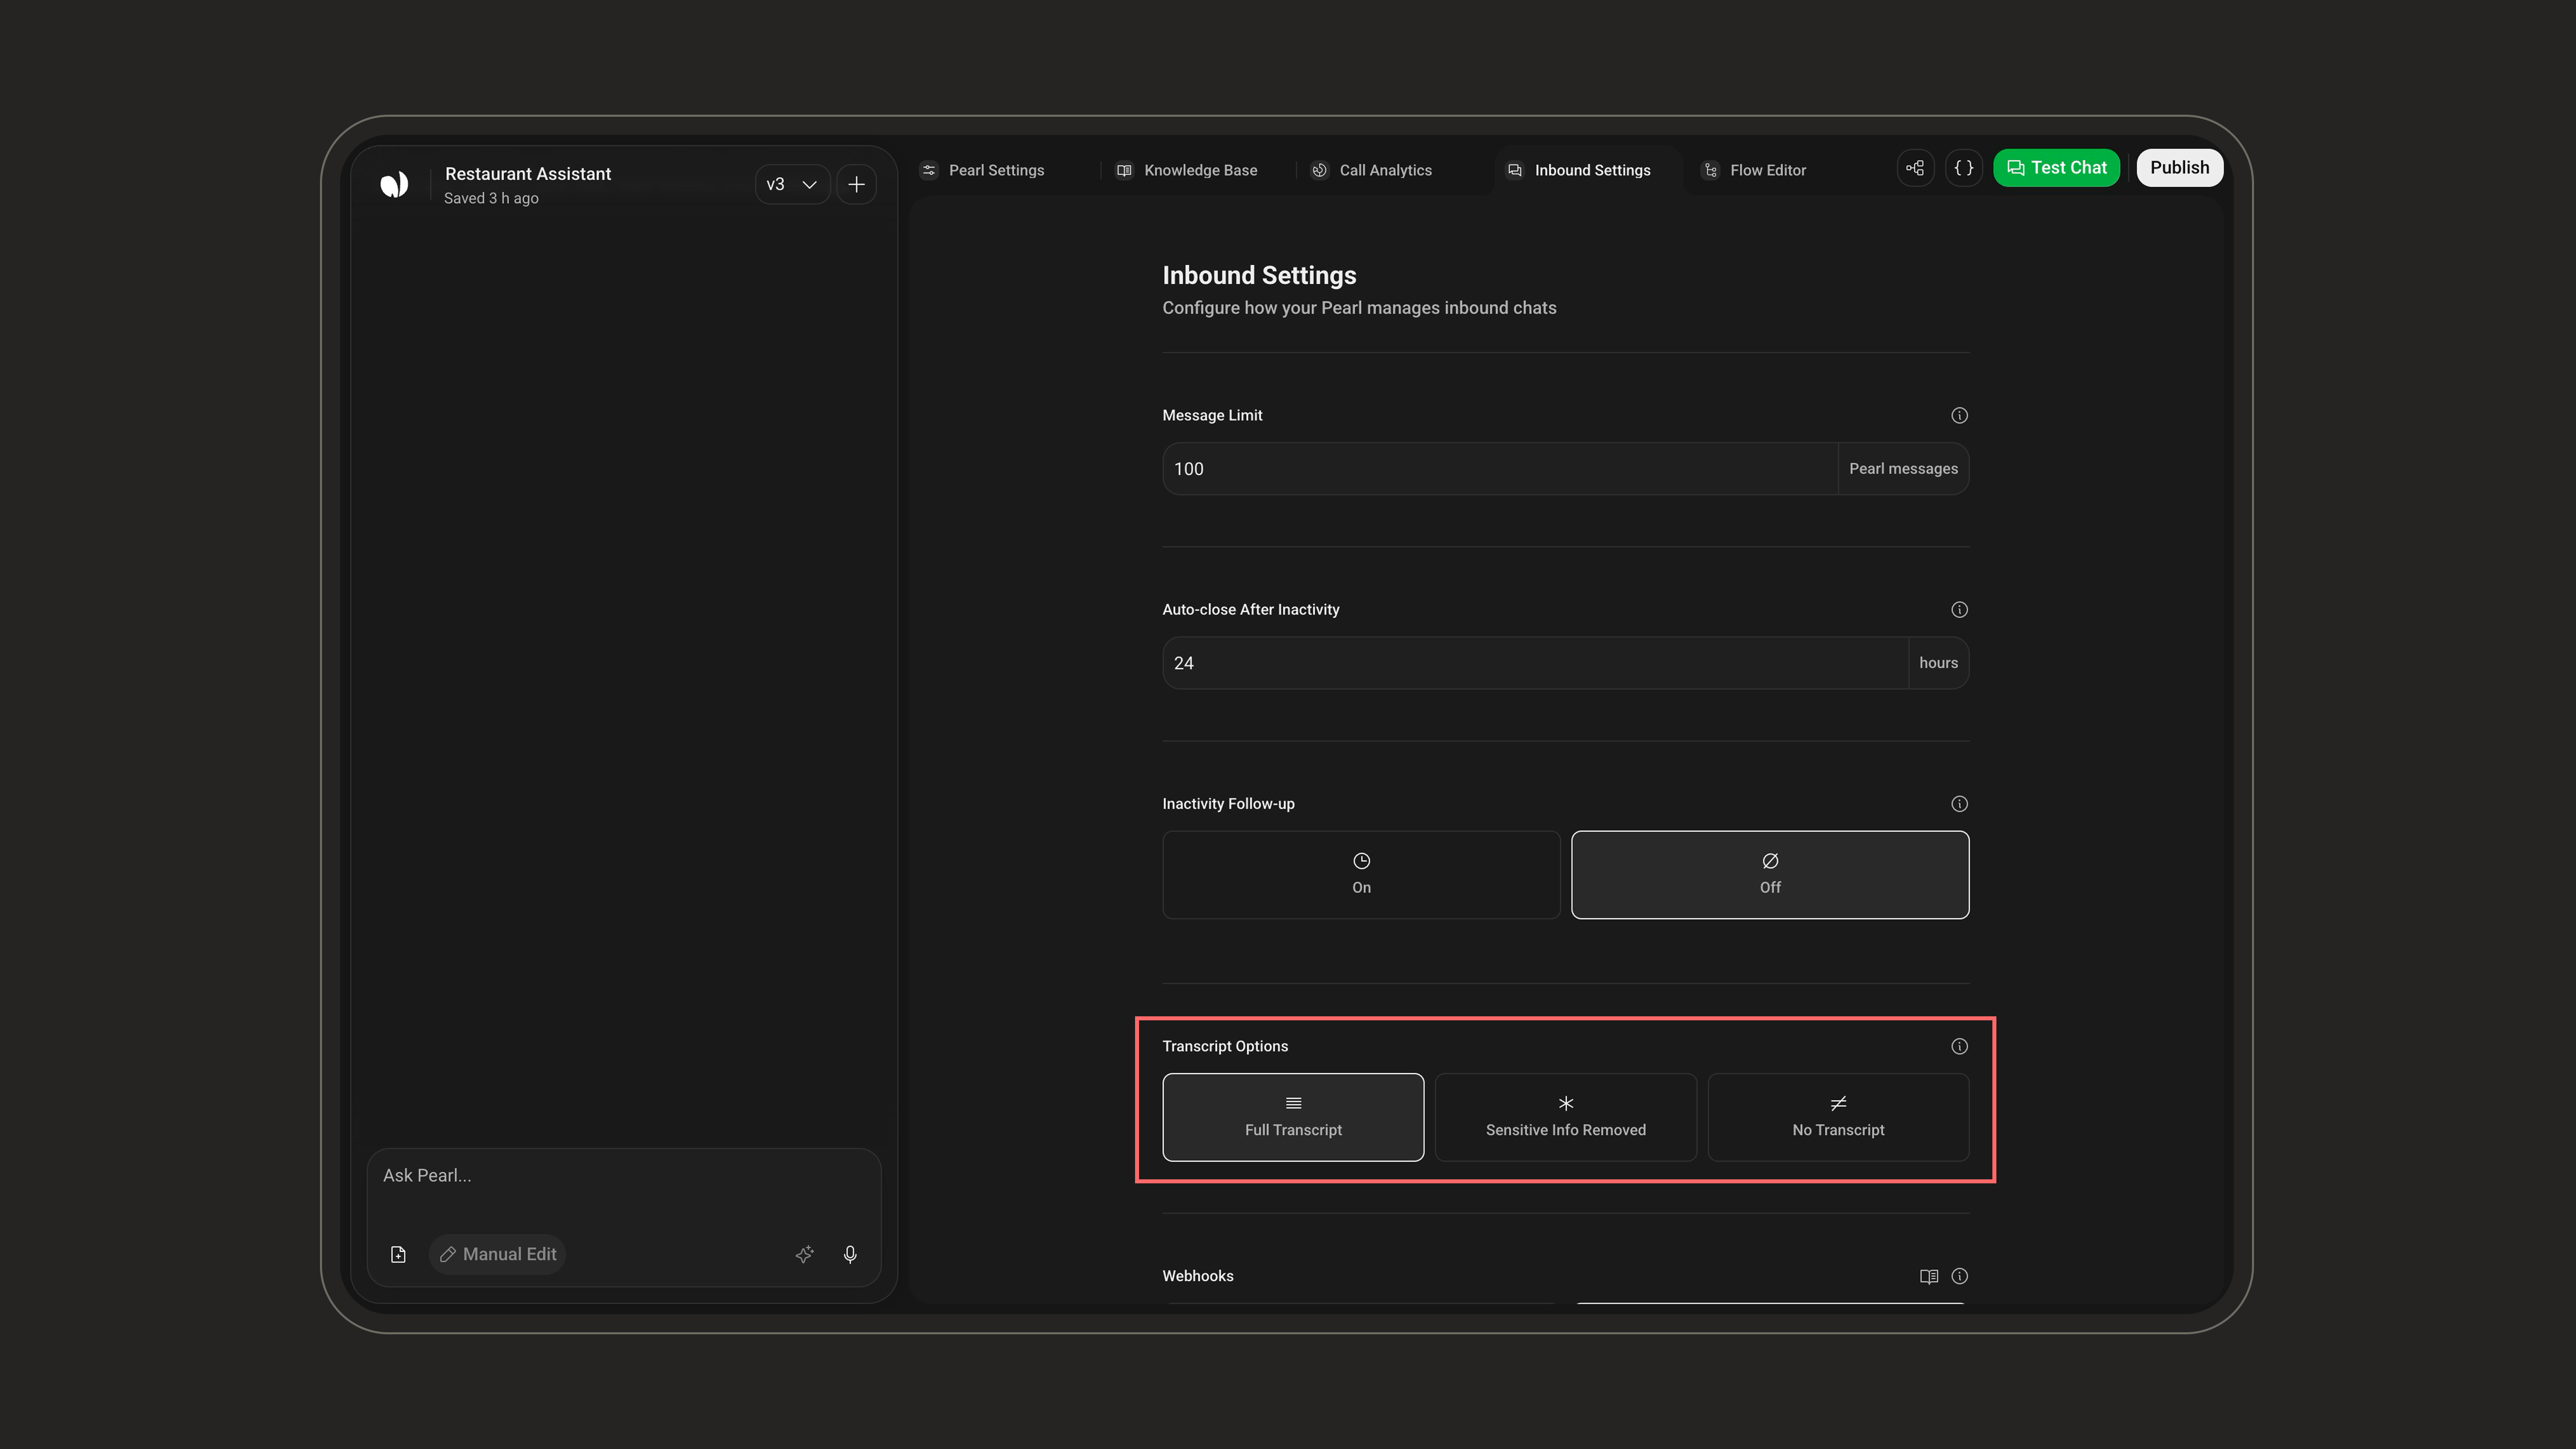Click the asterisk icon in Sensitive Info Removed

pos(1565,1103)
